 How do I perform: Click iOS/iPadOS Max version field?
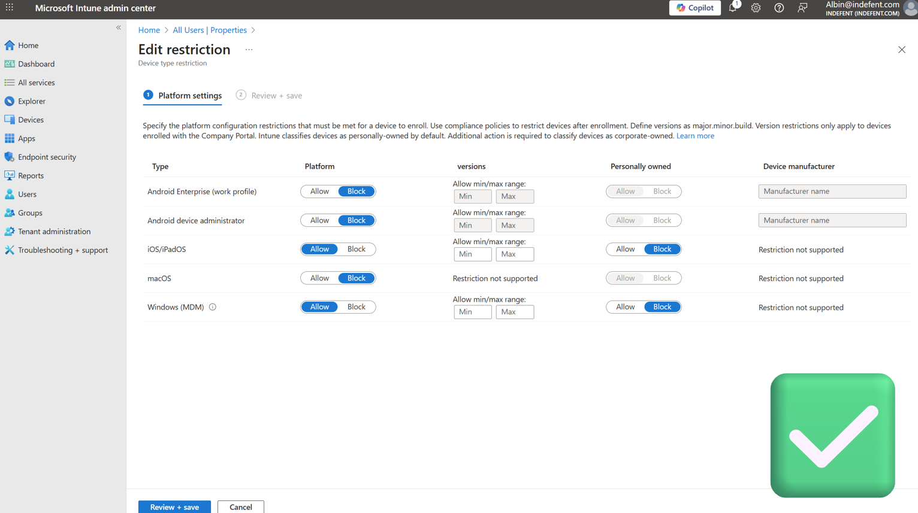515,254
